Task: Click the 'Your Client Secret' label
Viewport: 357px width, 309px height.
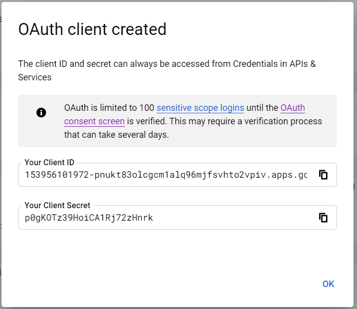Action: [57, 205]
